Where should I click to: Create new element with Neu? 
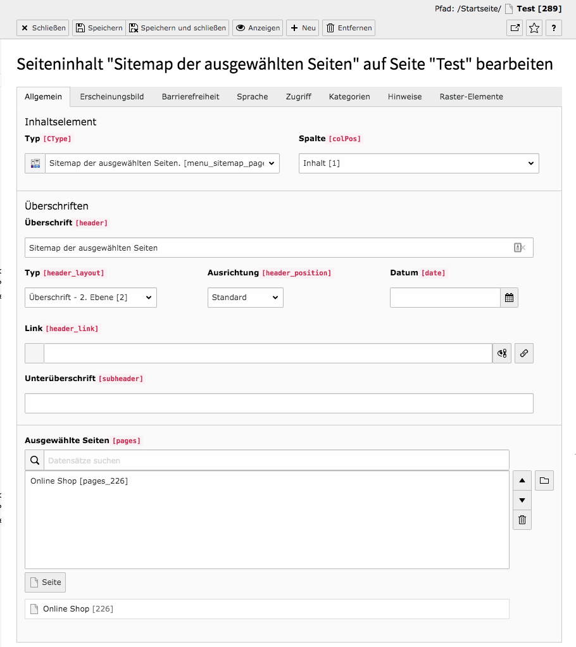(303, 28)
